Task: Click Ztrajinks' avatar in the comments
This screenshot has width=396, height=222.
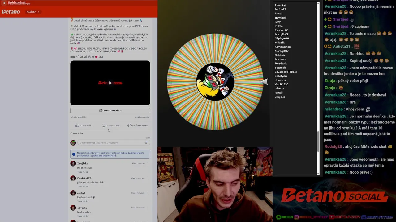Action: pos(73,164)
